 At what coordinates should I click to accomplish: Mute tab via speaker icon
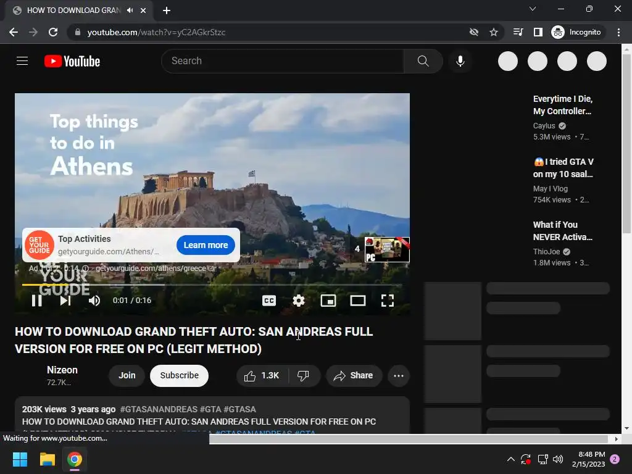[130, 10]
